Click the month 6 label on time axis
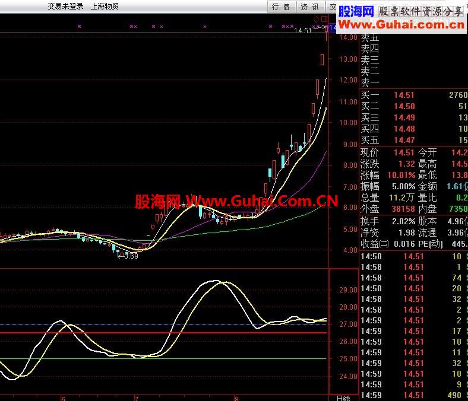The height and width of the screenshot is (401, 468). [63, 398]
